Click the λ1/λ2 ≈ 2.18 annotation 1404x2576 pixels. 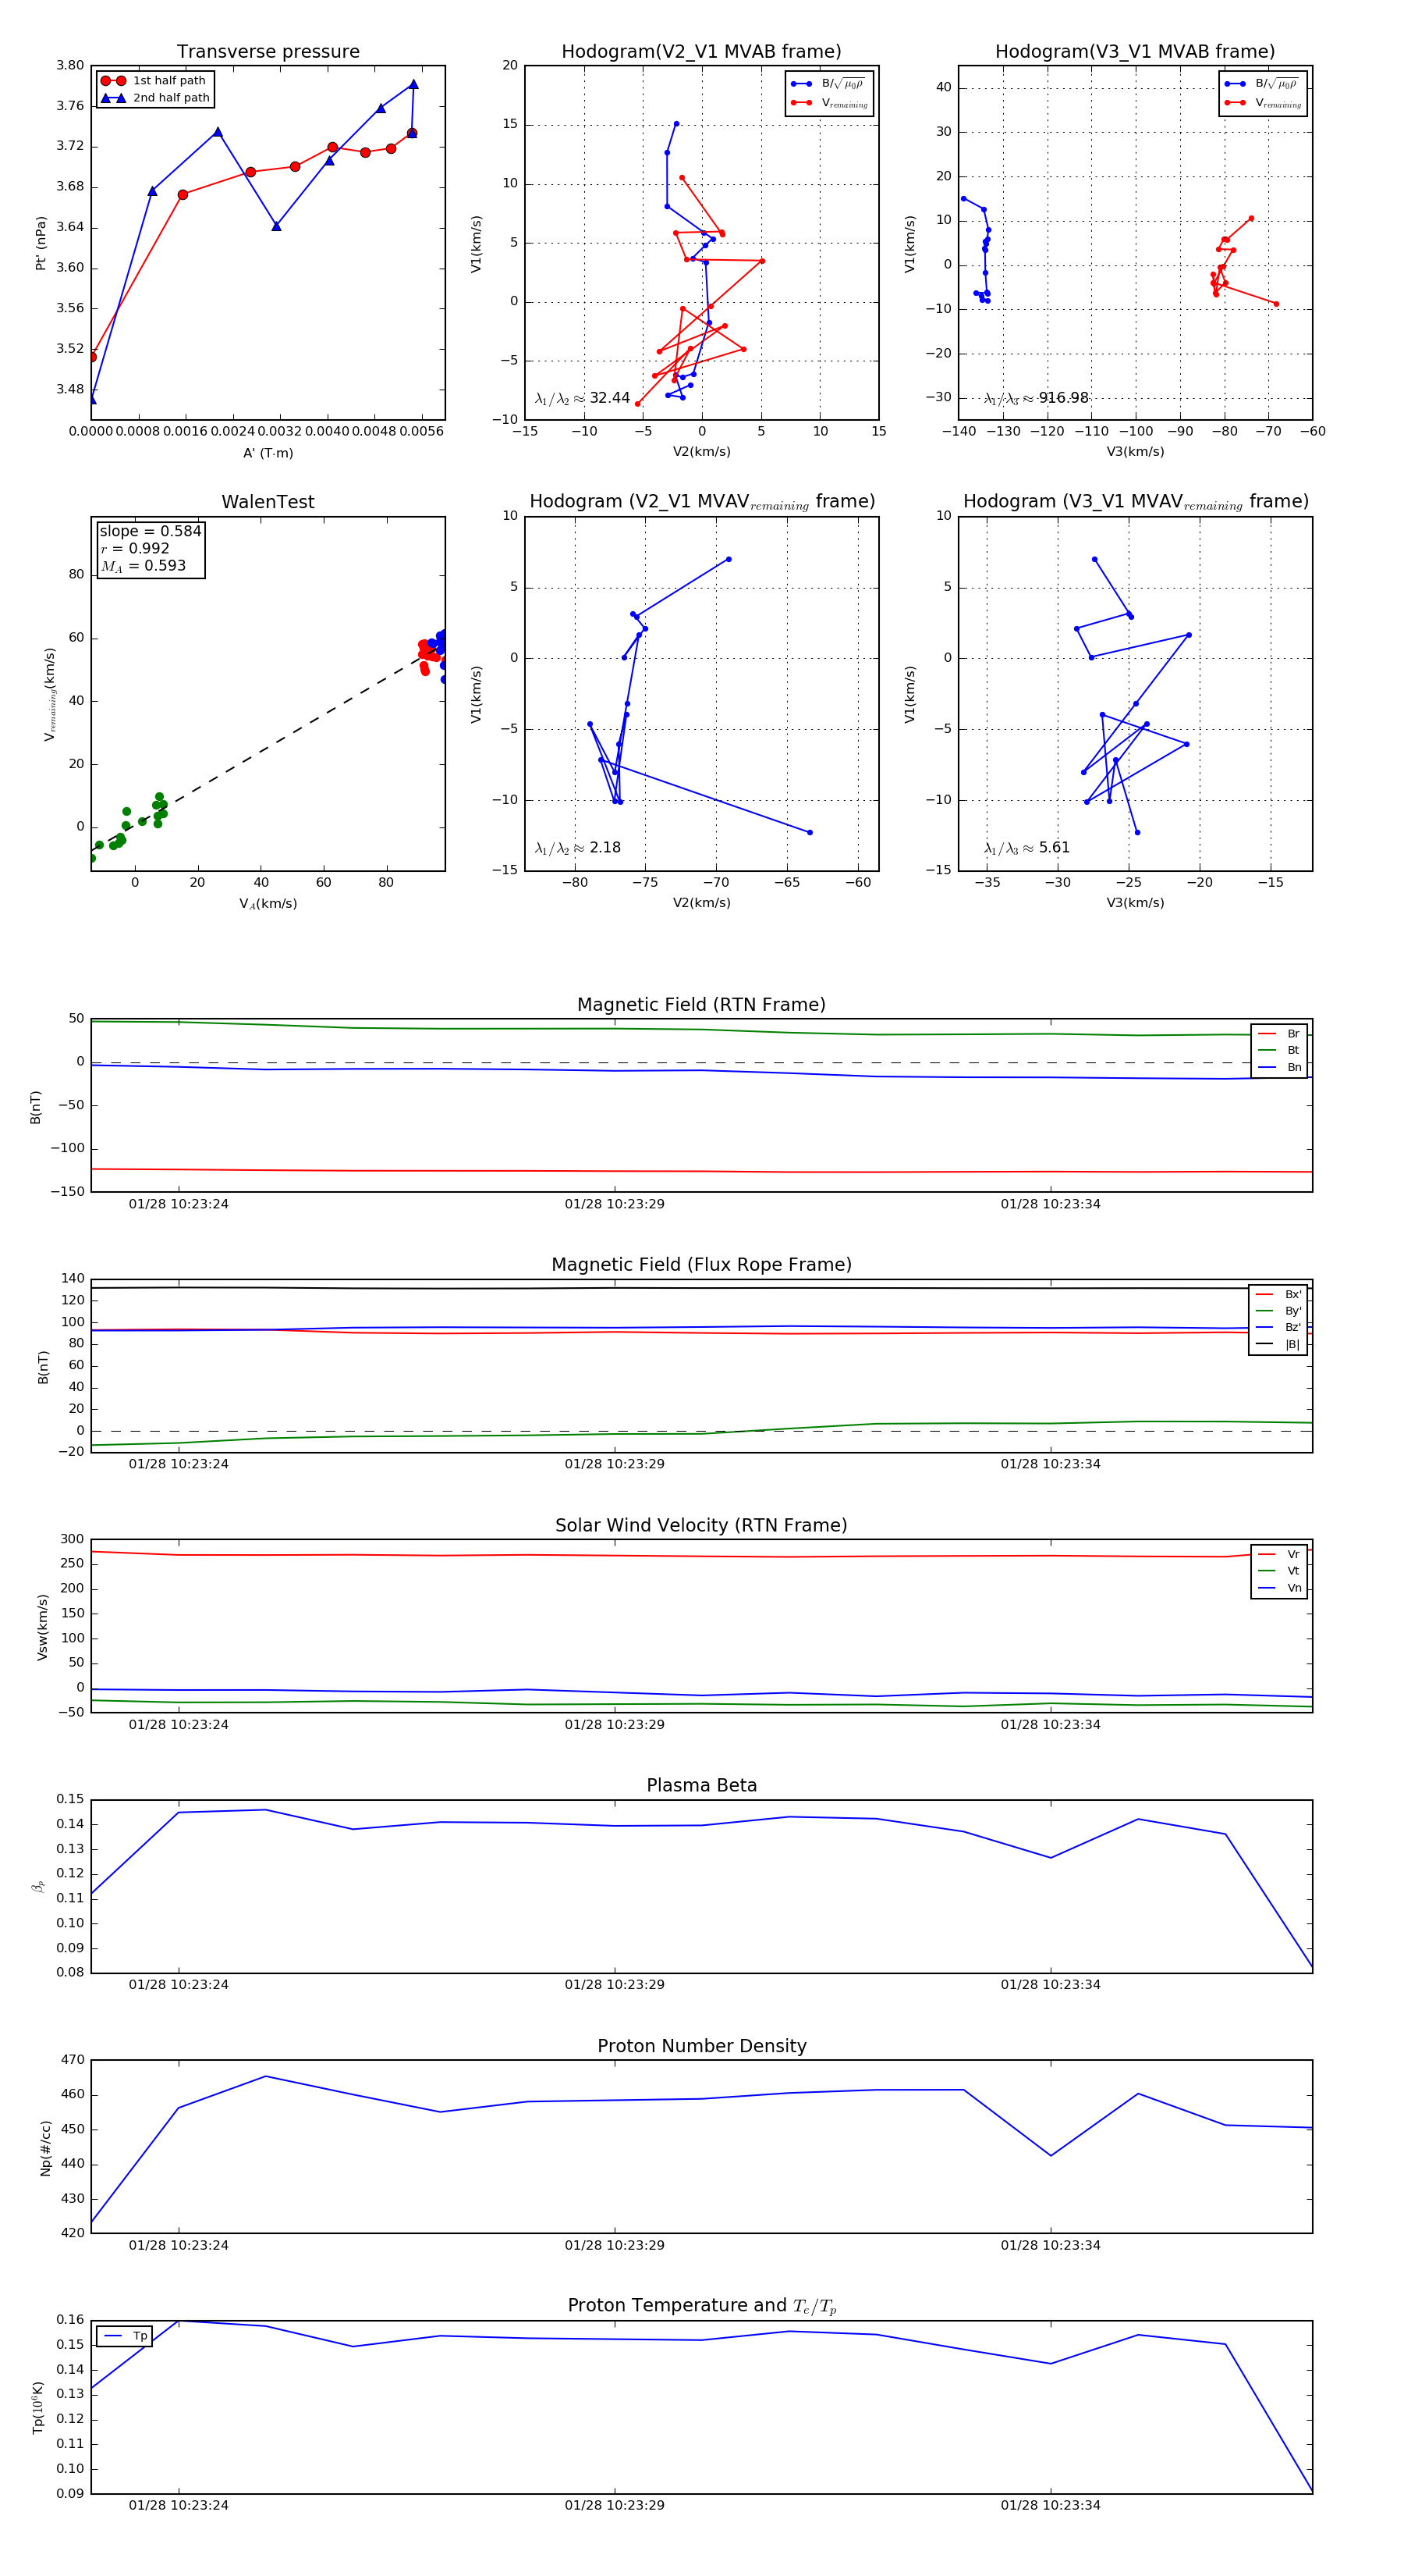pyautogui.click(x=577, y=848)
